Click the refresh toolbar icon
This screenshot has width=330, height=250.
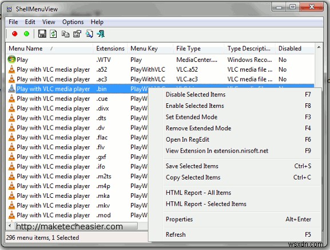pos(53,34)
